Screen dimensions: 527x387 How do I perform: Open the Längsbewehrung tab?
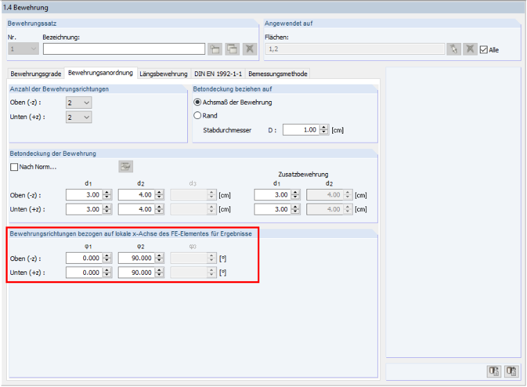(164, 74)
